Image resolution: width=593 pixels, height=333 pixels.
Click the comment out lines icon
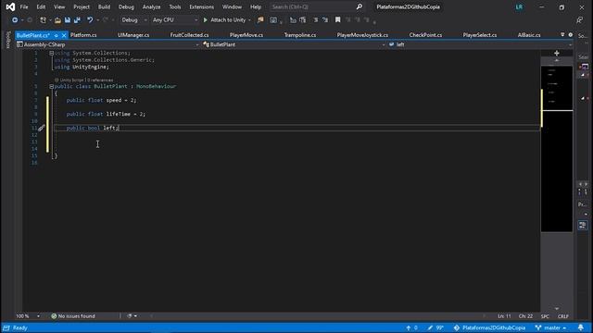click(316, 20)
